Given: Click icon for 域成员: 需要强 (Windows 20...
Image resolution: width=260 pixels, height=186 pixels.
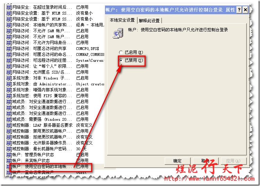Looking at the screenshot, I should tap(9, 119).
